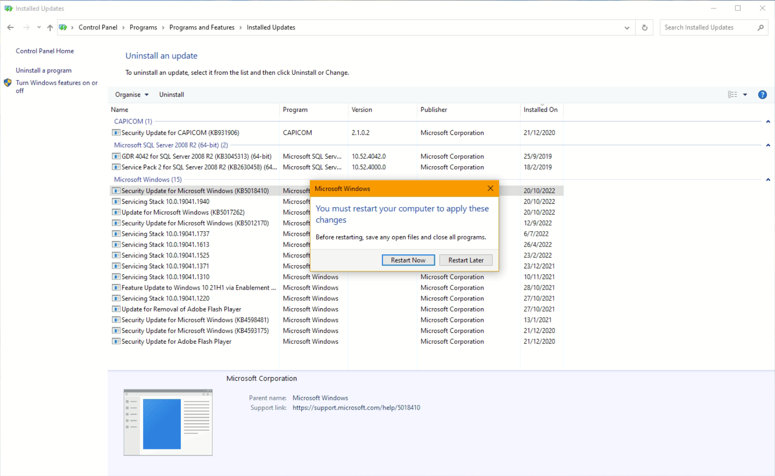Open the view options dropdown arrow
This screenshot has width=775, height=476.
[745, 94]
